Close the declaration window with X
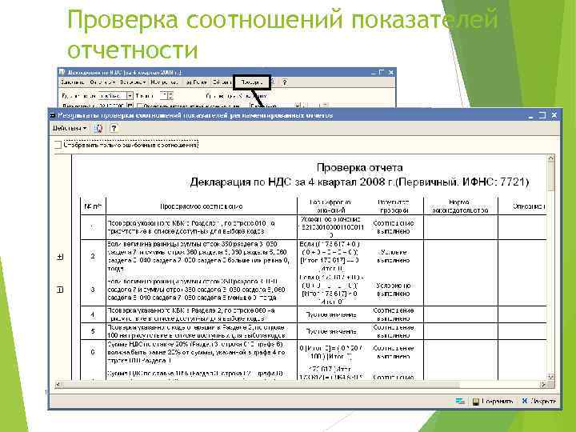This screenshot has width=576, height=432. 391,72
